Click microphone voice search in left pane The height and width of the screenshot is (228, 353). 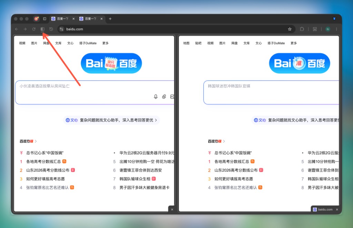pos(155,97)
